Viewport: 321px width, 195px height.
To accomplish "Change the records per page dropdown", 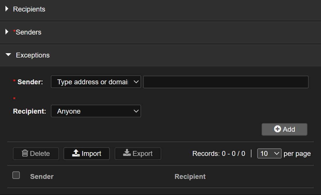I will [x=269, y=154].
